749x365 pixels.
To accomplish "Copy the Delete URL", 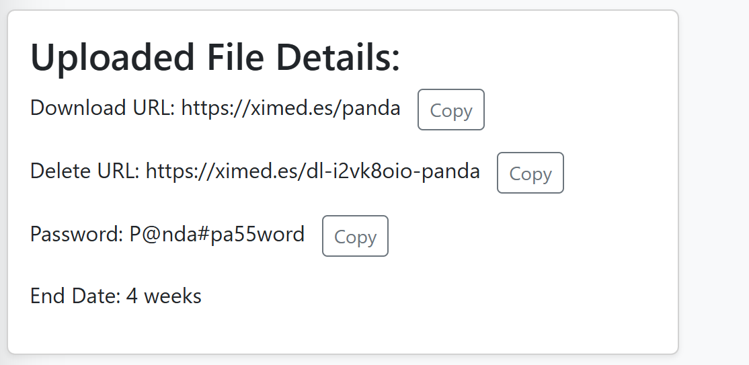I will (530, 173).
